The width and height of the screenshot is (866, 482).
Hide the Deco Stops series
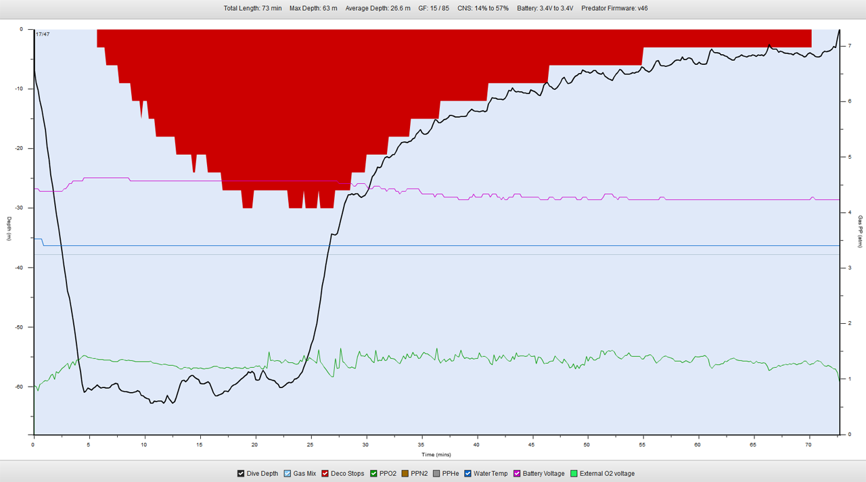(x=325, y=474)
